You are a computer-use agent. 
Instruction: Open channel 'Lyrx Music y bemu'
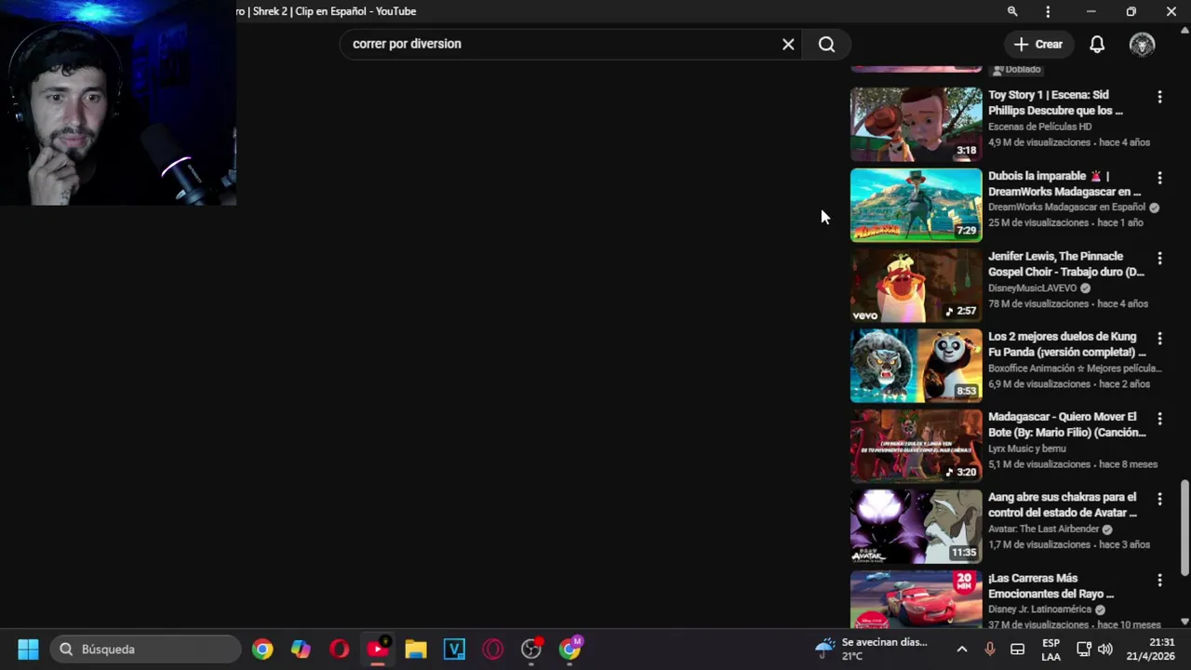click(x=1027, y=449)
